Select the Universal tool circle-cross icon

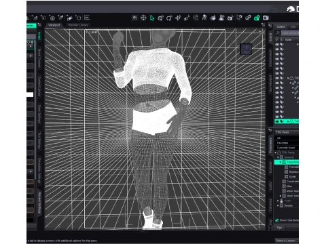tap(143, 18)
